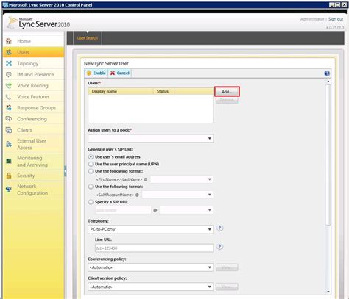Click the Network Configuration globe icon

[x=9, y=190]
